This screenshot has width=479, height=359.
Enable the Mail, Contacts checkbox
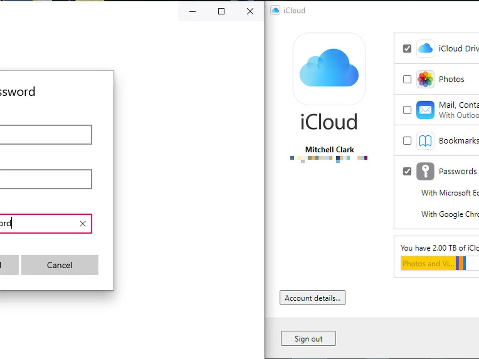[x=407, y=110]
